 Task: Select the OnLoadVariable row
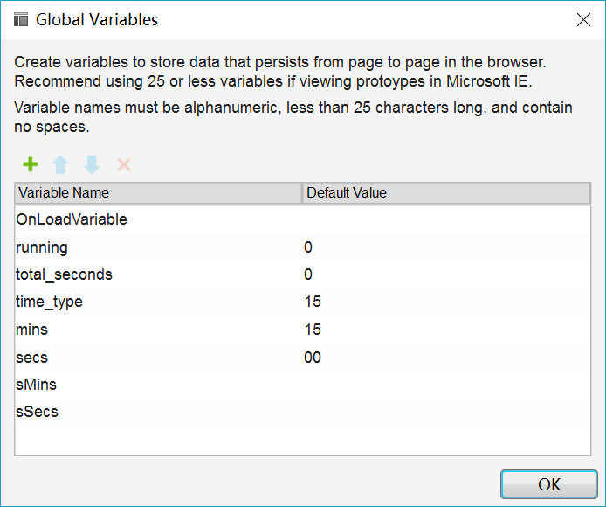[x=303, y=219]
